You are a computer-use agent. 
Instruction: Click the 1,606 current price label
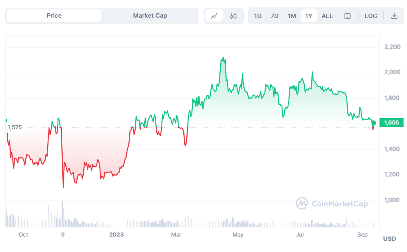coord(391,123)
